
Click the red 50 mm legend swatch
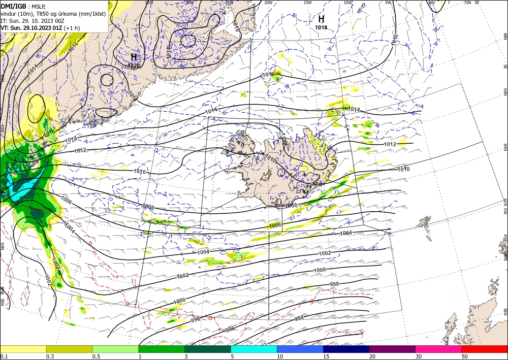[485, 349]
